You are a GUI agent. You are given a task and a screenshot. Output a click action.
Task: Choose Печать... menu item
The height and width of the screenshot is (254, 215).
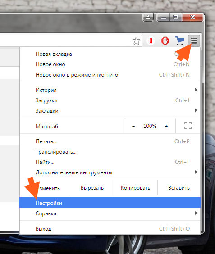click(x=110, y=141)
